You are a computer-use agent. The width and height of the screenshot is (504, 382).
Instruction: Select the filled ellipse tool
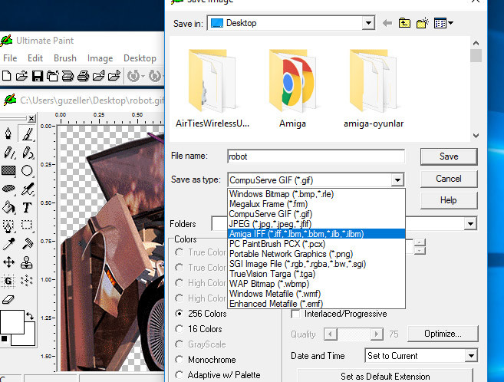(x=8, y=189)
